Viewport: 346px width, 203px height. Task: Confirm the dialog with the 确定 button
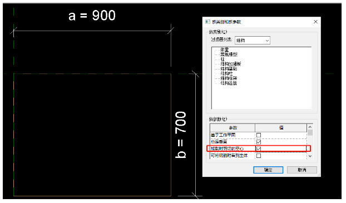[268, 170]
